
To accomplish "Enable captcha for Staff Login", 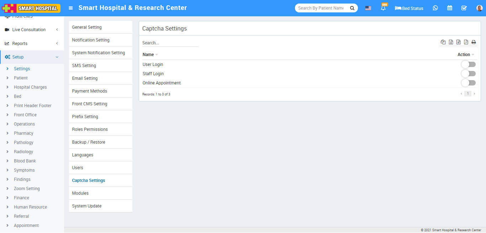I will click(x=468, y=74).
